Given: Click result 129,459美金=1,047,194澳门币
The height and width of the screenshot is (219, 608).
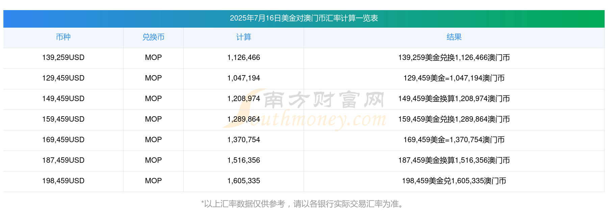Looking at the screenshot, I should (454, 78).
